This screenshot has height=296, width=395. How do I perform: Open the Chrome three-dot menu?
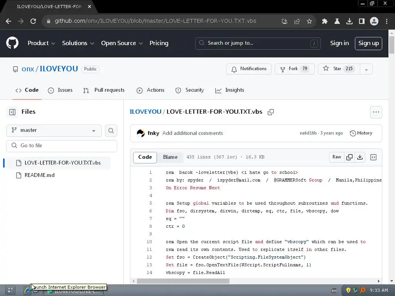pos(387,22)
